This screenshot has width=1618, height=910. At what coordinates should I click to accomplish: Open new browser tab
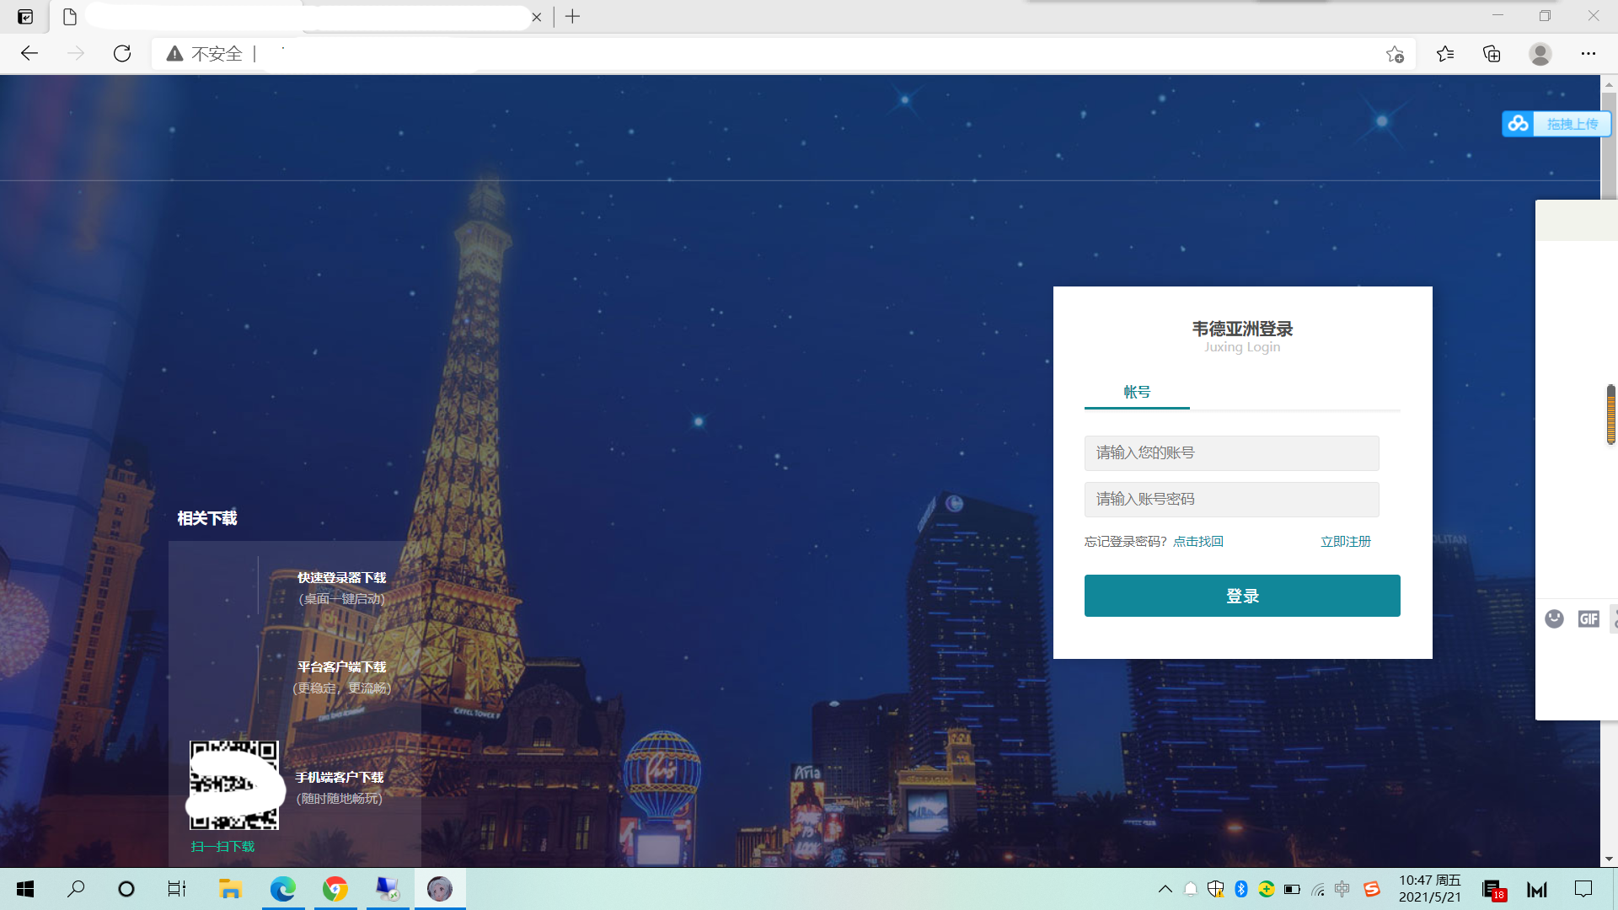coord(573,17)
